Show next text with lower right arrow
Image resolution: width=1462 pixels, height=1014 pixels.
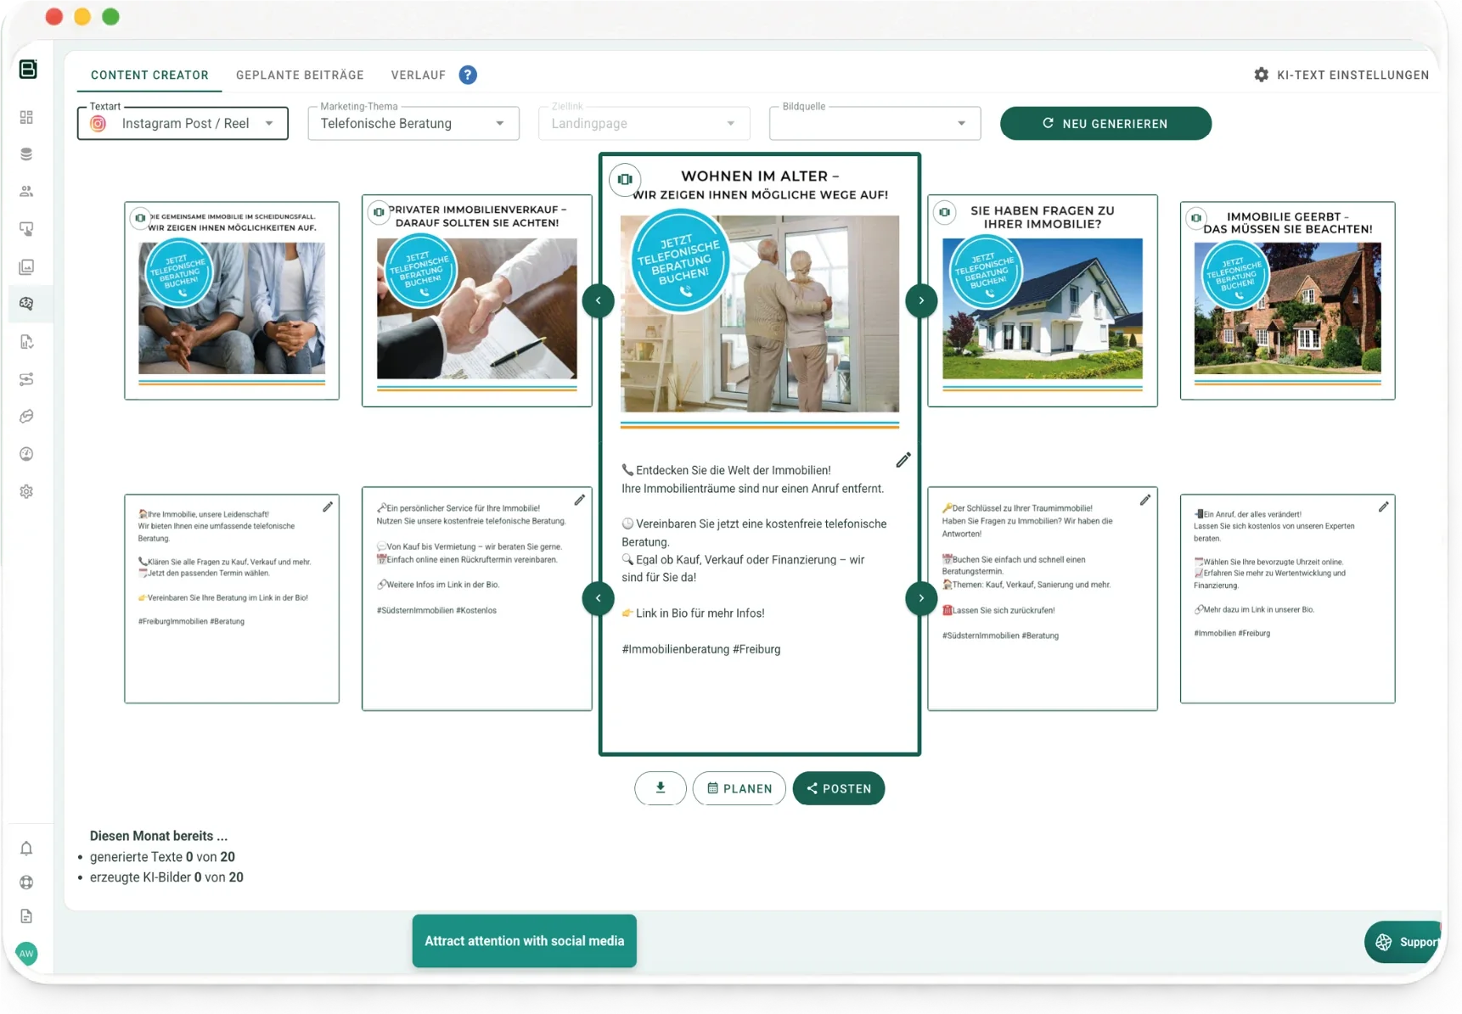[921, 598]
